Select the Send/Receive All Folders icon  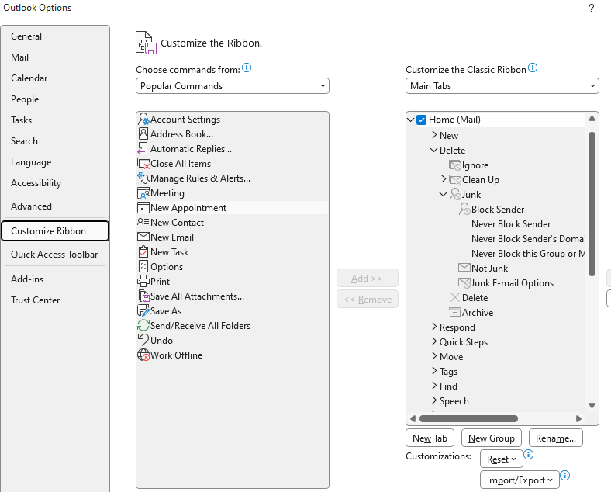(143, 325)
